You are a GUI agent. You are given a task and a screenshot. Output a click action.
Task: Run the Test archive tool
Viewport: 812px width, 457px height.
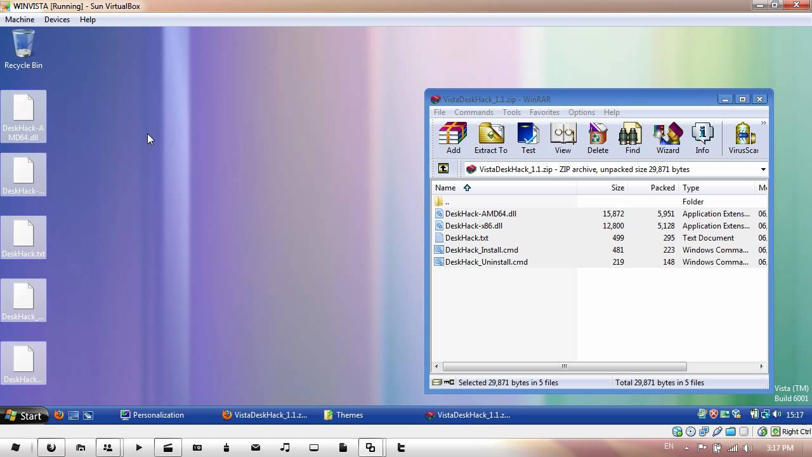pyautogui.click(x=528, y=138)
